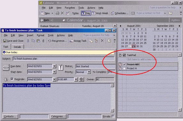The width and height of the screenshot is (183, 121).
Task: Delete task with the X toolbar icon
Action: coord(102,41)
